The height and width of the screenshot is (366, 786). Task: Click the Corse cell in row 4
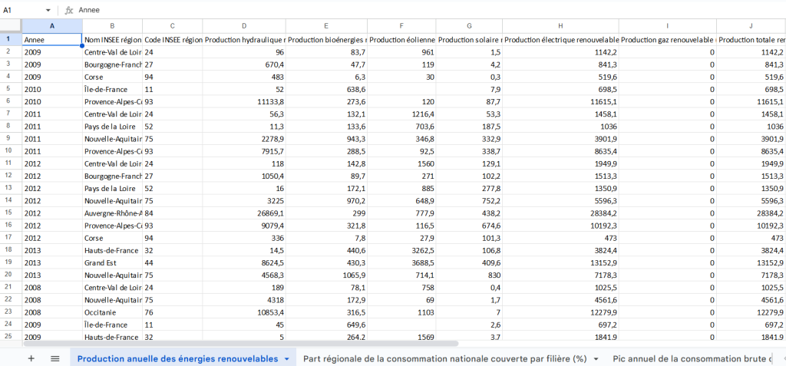click(x=112, y=77)
